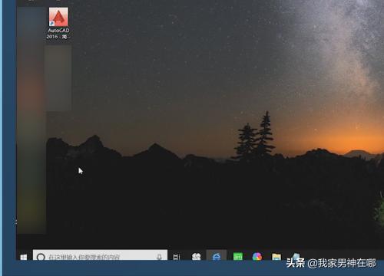The image size is (384, 276).
Task: Activate the microphone icon in the search box
Action: [159, 257]
